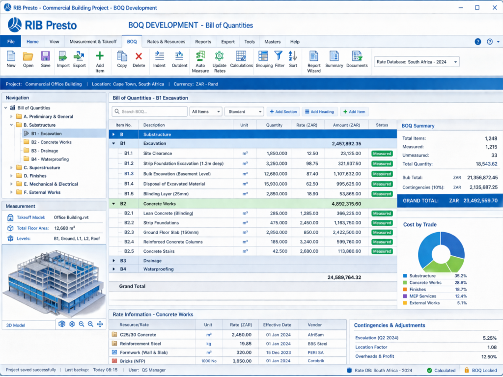Apply Filter using funnel icon
Screen dimensions: 503x377
pyautogui.click(x=279, y=56)
